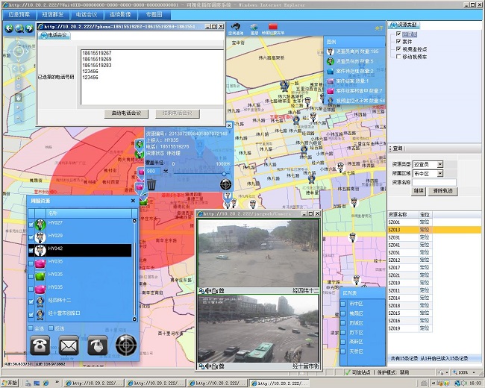Click the nearby resources list scrollbar down arrow
The height and width of the screenshot is (388, 485).
tap(134, 319)
